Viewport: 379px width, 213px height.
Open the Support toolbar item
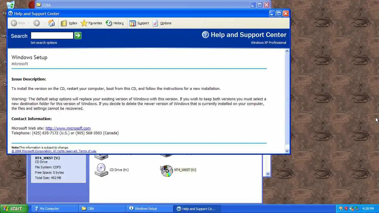coord(139,23)
